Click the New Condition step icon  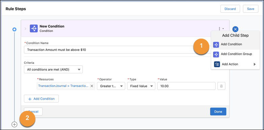coord(34,29)
